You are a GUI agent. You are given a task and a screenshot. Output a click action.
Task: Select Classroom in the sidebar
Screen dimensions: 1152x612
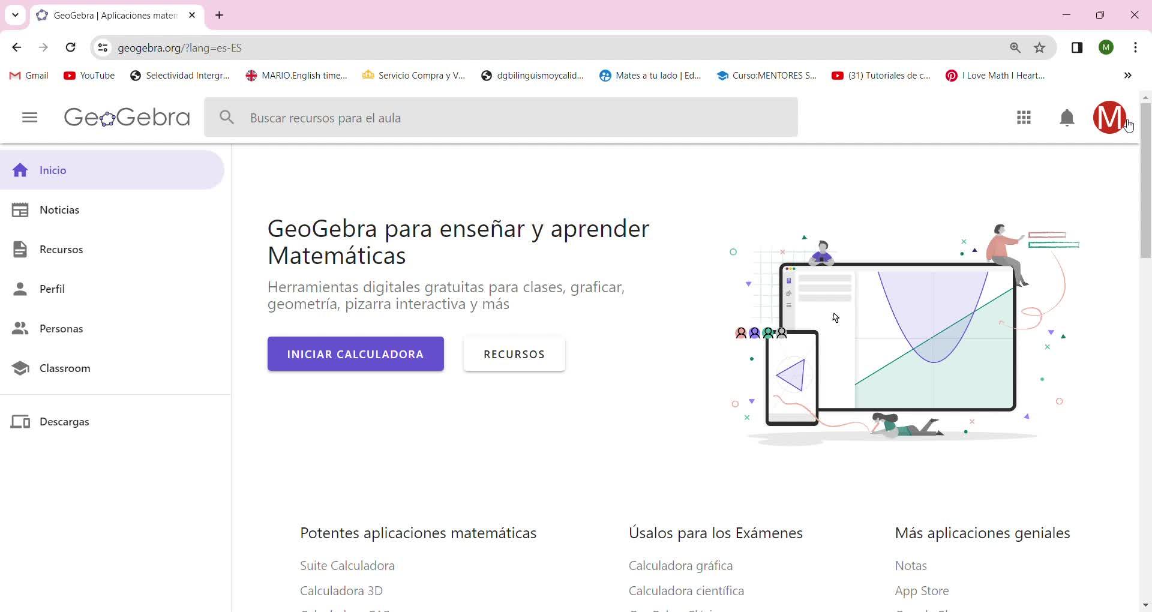click(112, 368)
